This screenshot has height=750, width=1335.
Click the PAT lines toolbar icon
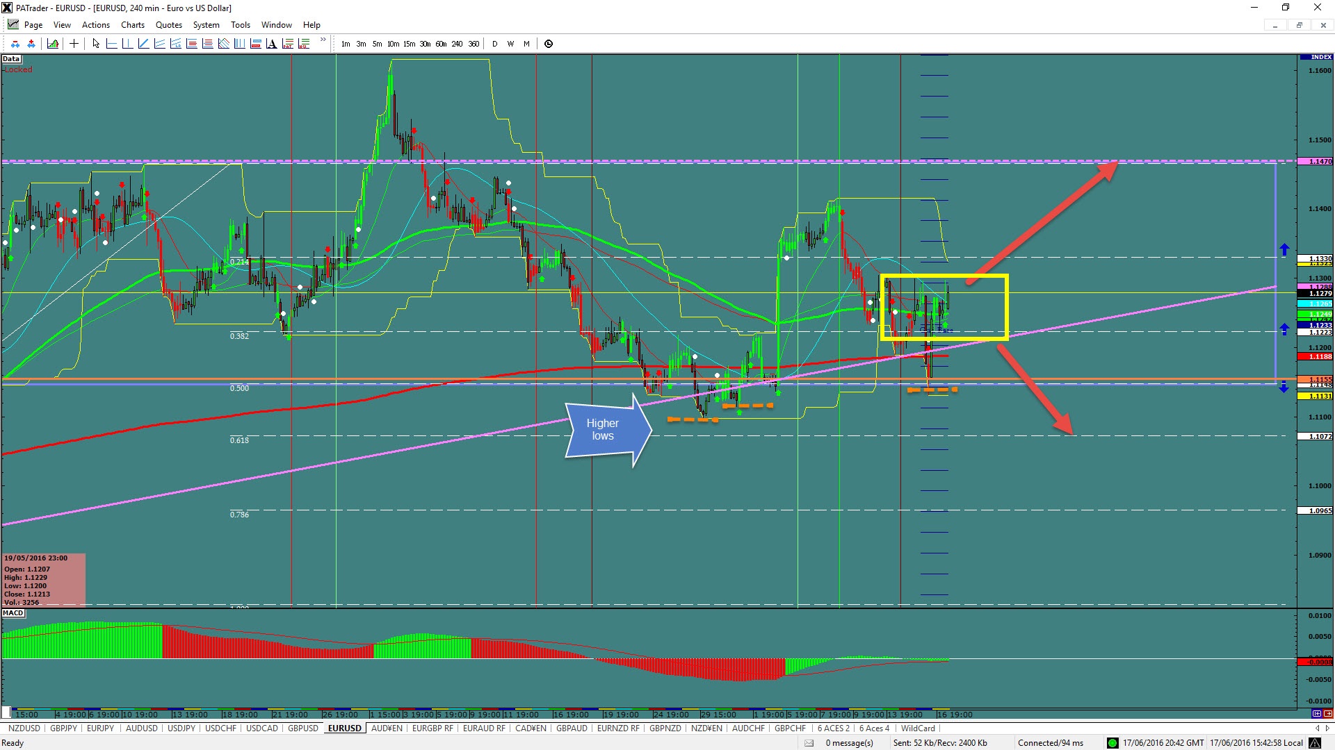click(x=287, y=44)
